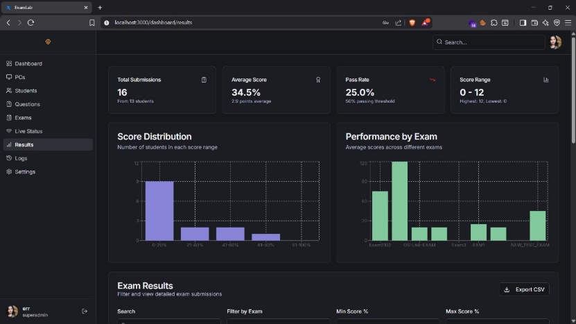The width and height of the screenshot is (576, 324).
Task: Click the tallest green bar in Performance chart
Action: (x=400, y=201)
